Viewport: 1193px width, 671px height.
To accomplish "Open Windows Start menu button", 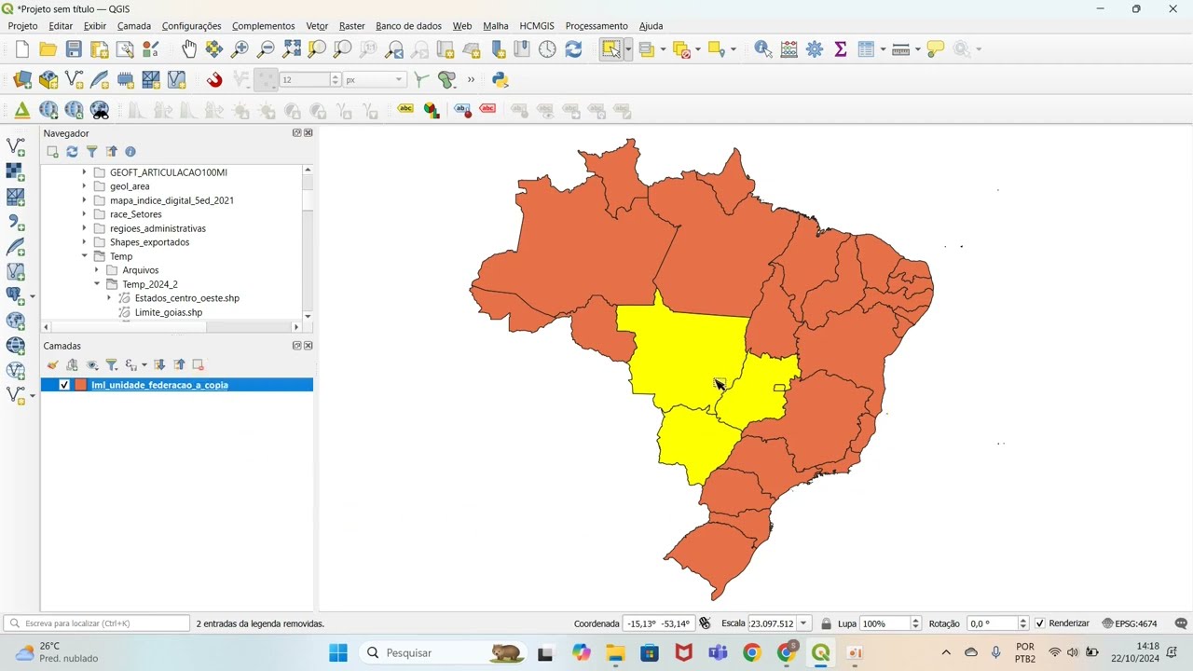I will point(337,652).
